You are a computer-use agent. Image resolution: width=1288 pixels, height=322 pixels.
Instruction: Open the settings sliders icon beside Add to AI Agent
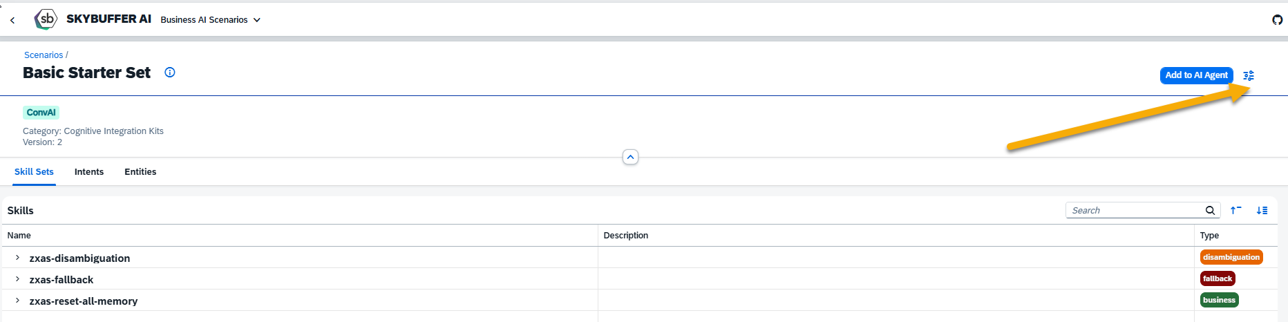tap(1249, 75)
